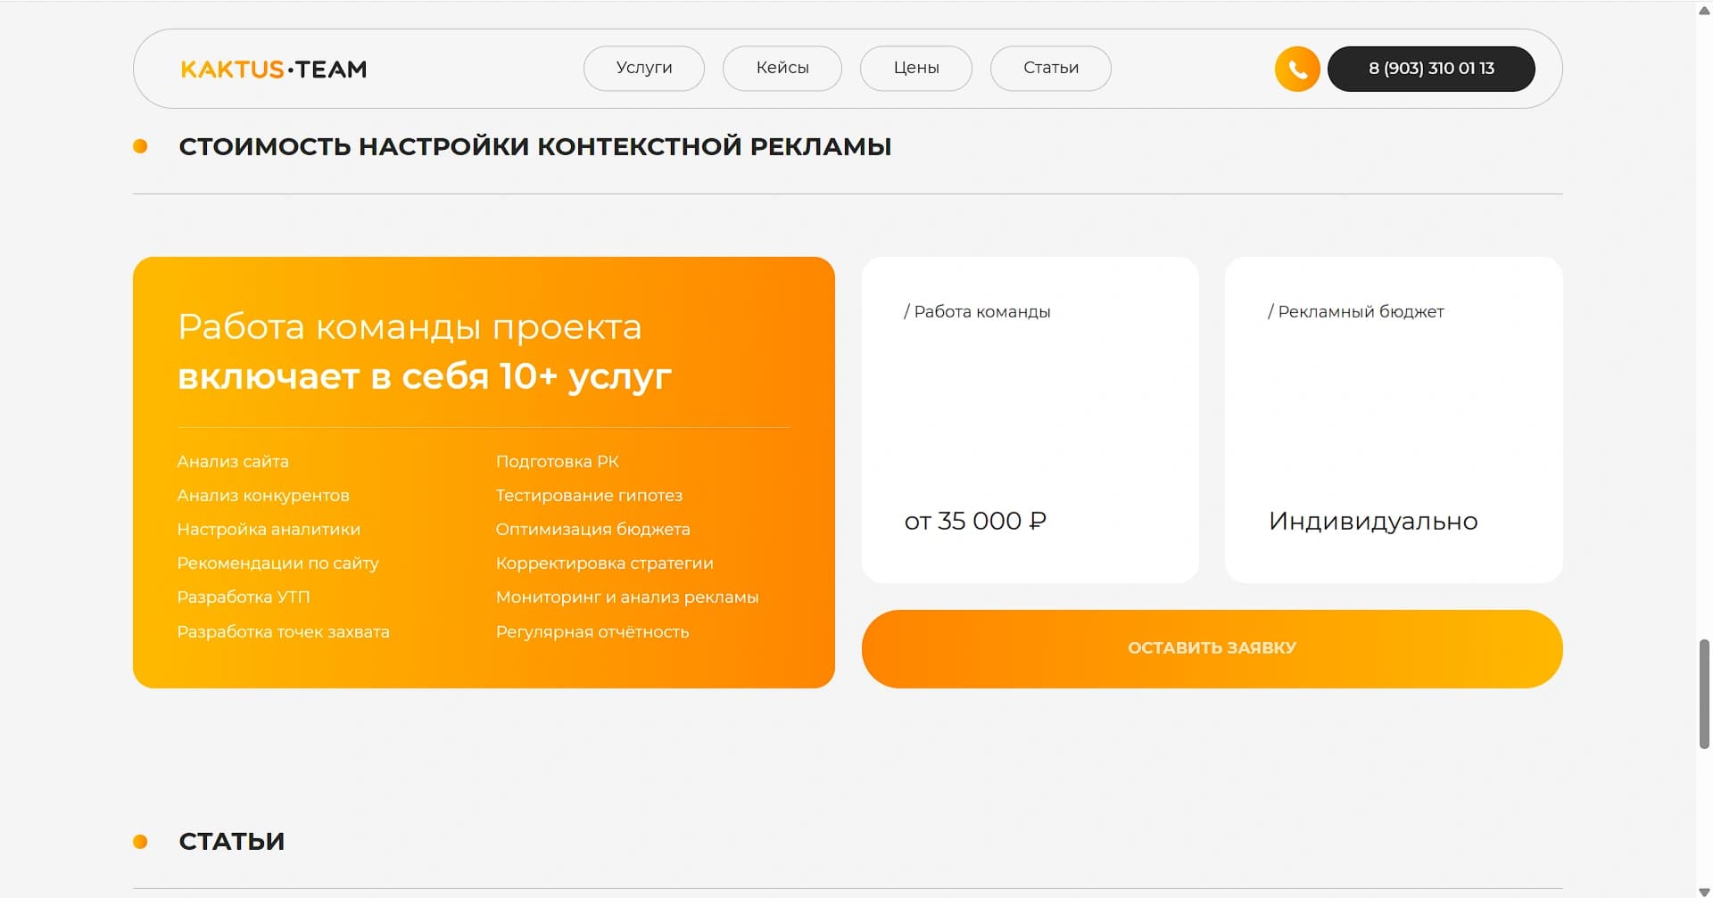The width and height of the screenshot is (1713, 898).
Task: Click the KAKTUS.TEAM logo
Action: click(273, 69)
